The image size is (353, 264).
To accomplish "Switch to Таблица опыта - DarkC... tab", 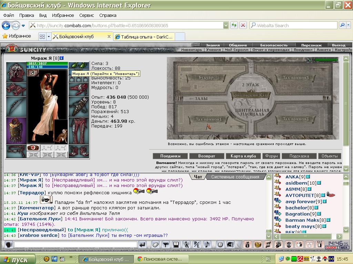I will (144, 37).
